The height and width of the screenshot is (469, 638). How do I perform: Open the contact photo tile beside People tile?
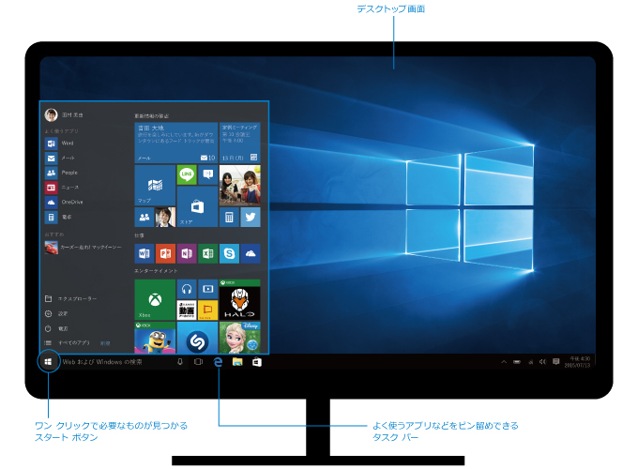coord(165,218)
